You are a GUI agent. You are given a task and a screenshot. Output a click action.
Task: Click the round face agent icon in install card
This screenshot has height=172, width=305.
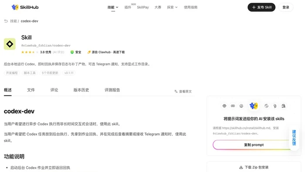[241, 106]
